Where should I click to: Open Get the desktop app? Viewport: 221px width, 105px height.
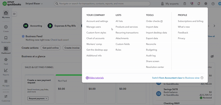97,50
